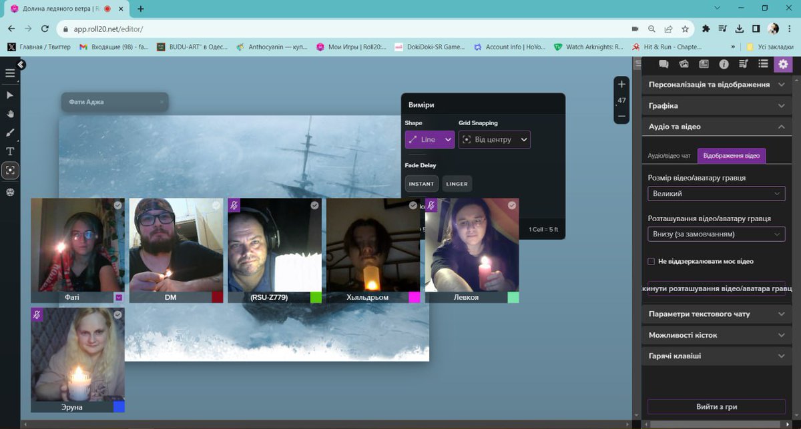The width and height of the screenshot is (801, 429).
Task: Open new browser tab with plus
Action: [141, 9]
